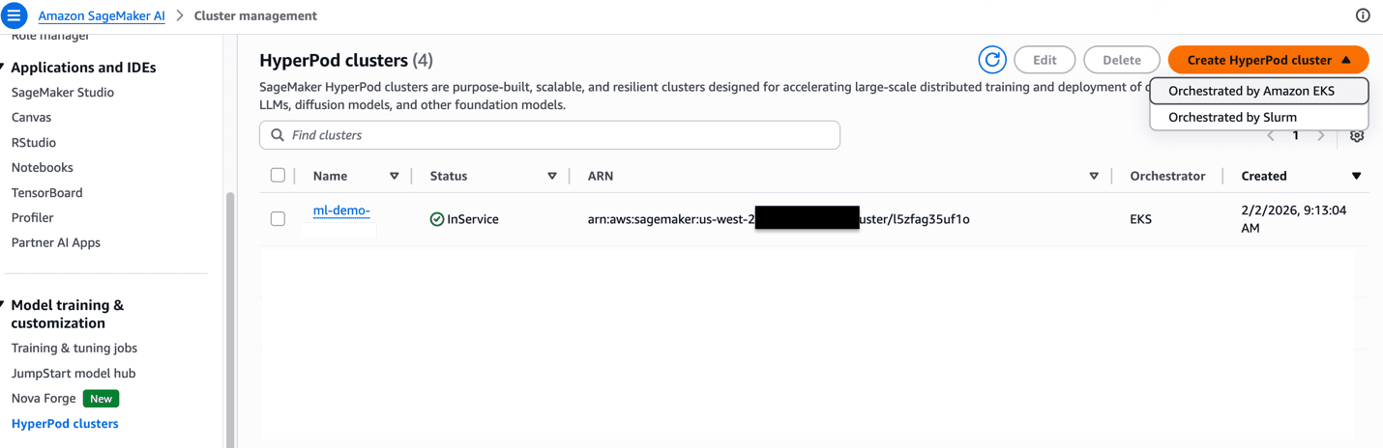The height and width of the screenshot is (448, 1383).
Task: Check the ml-demo cluster row checkbox
Action: pos(279,219)
